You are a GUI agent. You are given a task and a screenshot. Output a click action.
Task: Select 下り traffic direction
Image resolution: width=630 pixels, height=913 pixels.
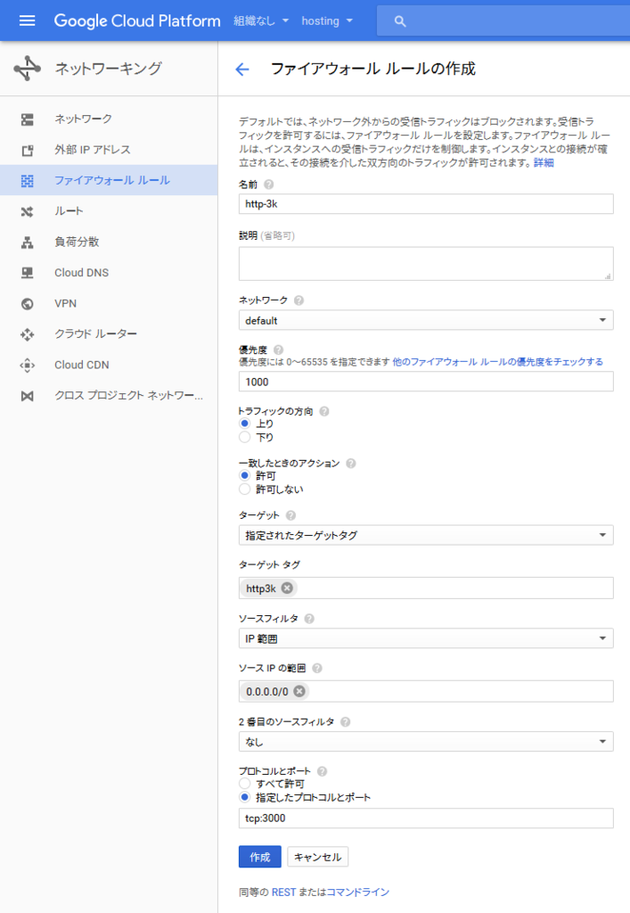coord(245,437)
